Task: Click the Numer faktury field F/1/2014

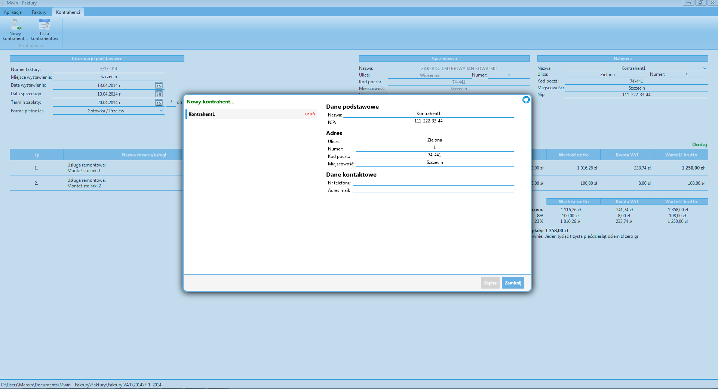Action: (109, 69)
